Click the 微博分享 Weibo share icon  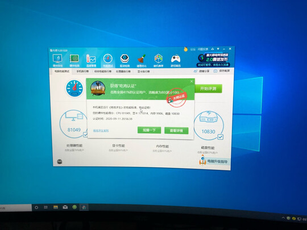195,71
